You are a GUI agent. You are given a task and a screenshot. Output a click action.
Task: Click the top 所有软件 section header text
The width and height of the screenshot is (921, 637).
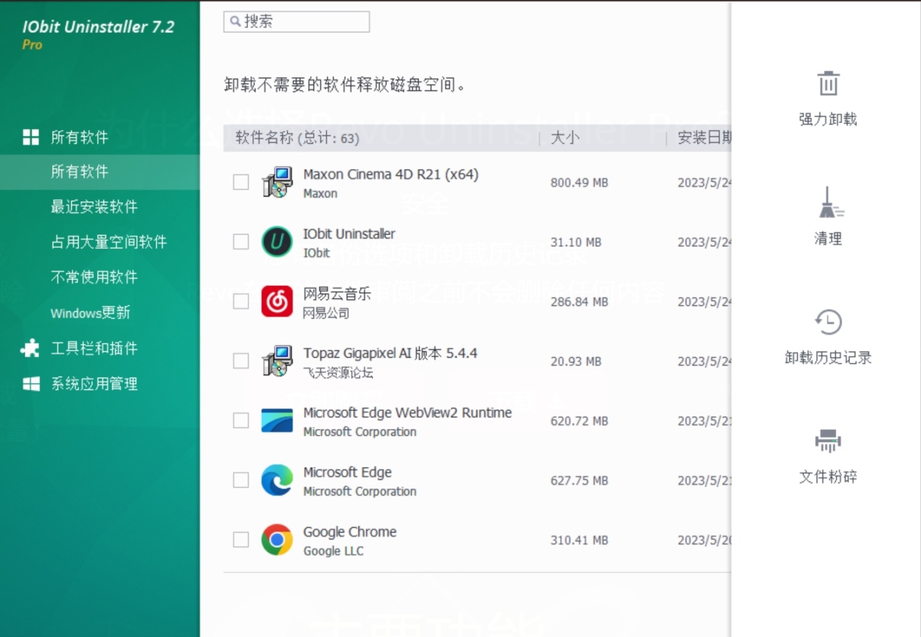click(x=80, y=137)
